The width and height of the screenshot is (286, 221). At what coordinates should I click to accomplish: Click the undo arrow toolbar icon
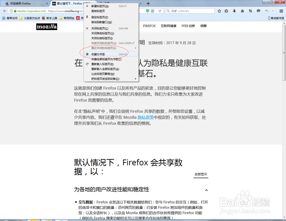[267, 11]
